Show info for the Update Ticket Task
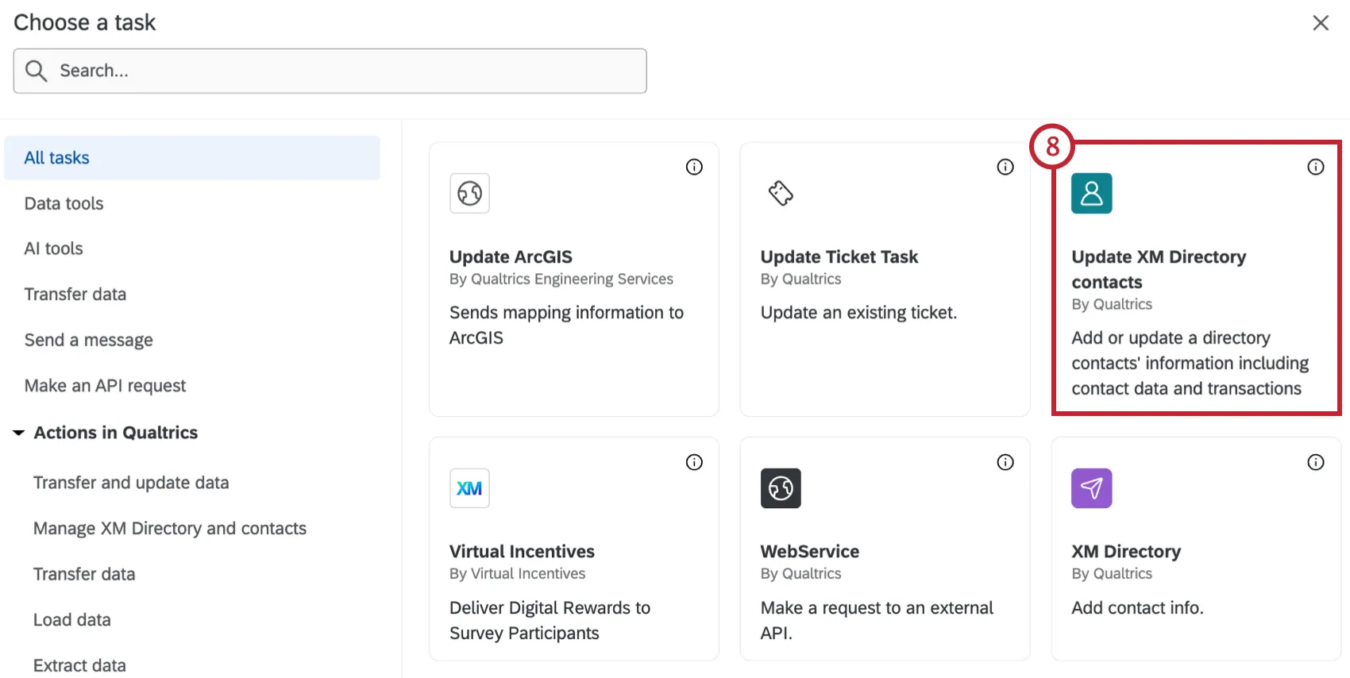This screenshot has width=1350, height=678. [x=1005, y=167]
